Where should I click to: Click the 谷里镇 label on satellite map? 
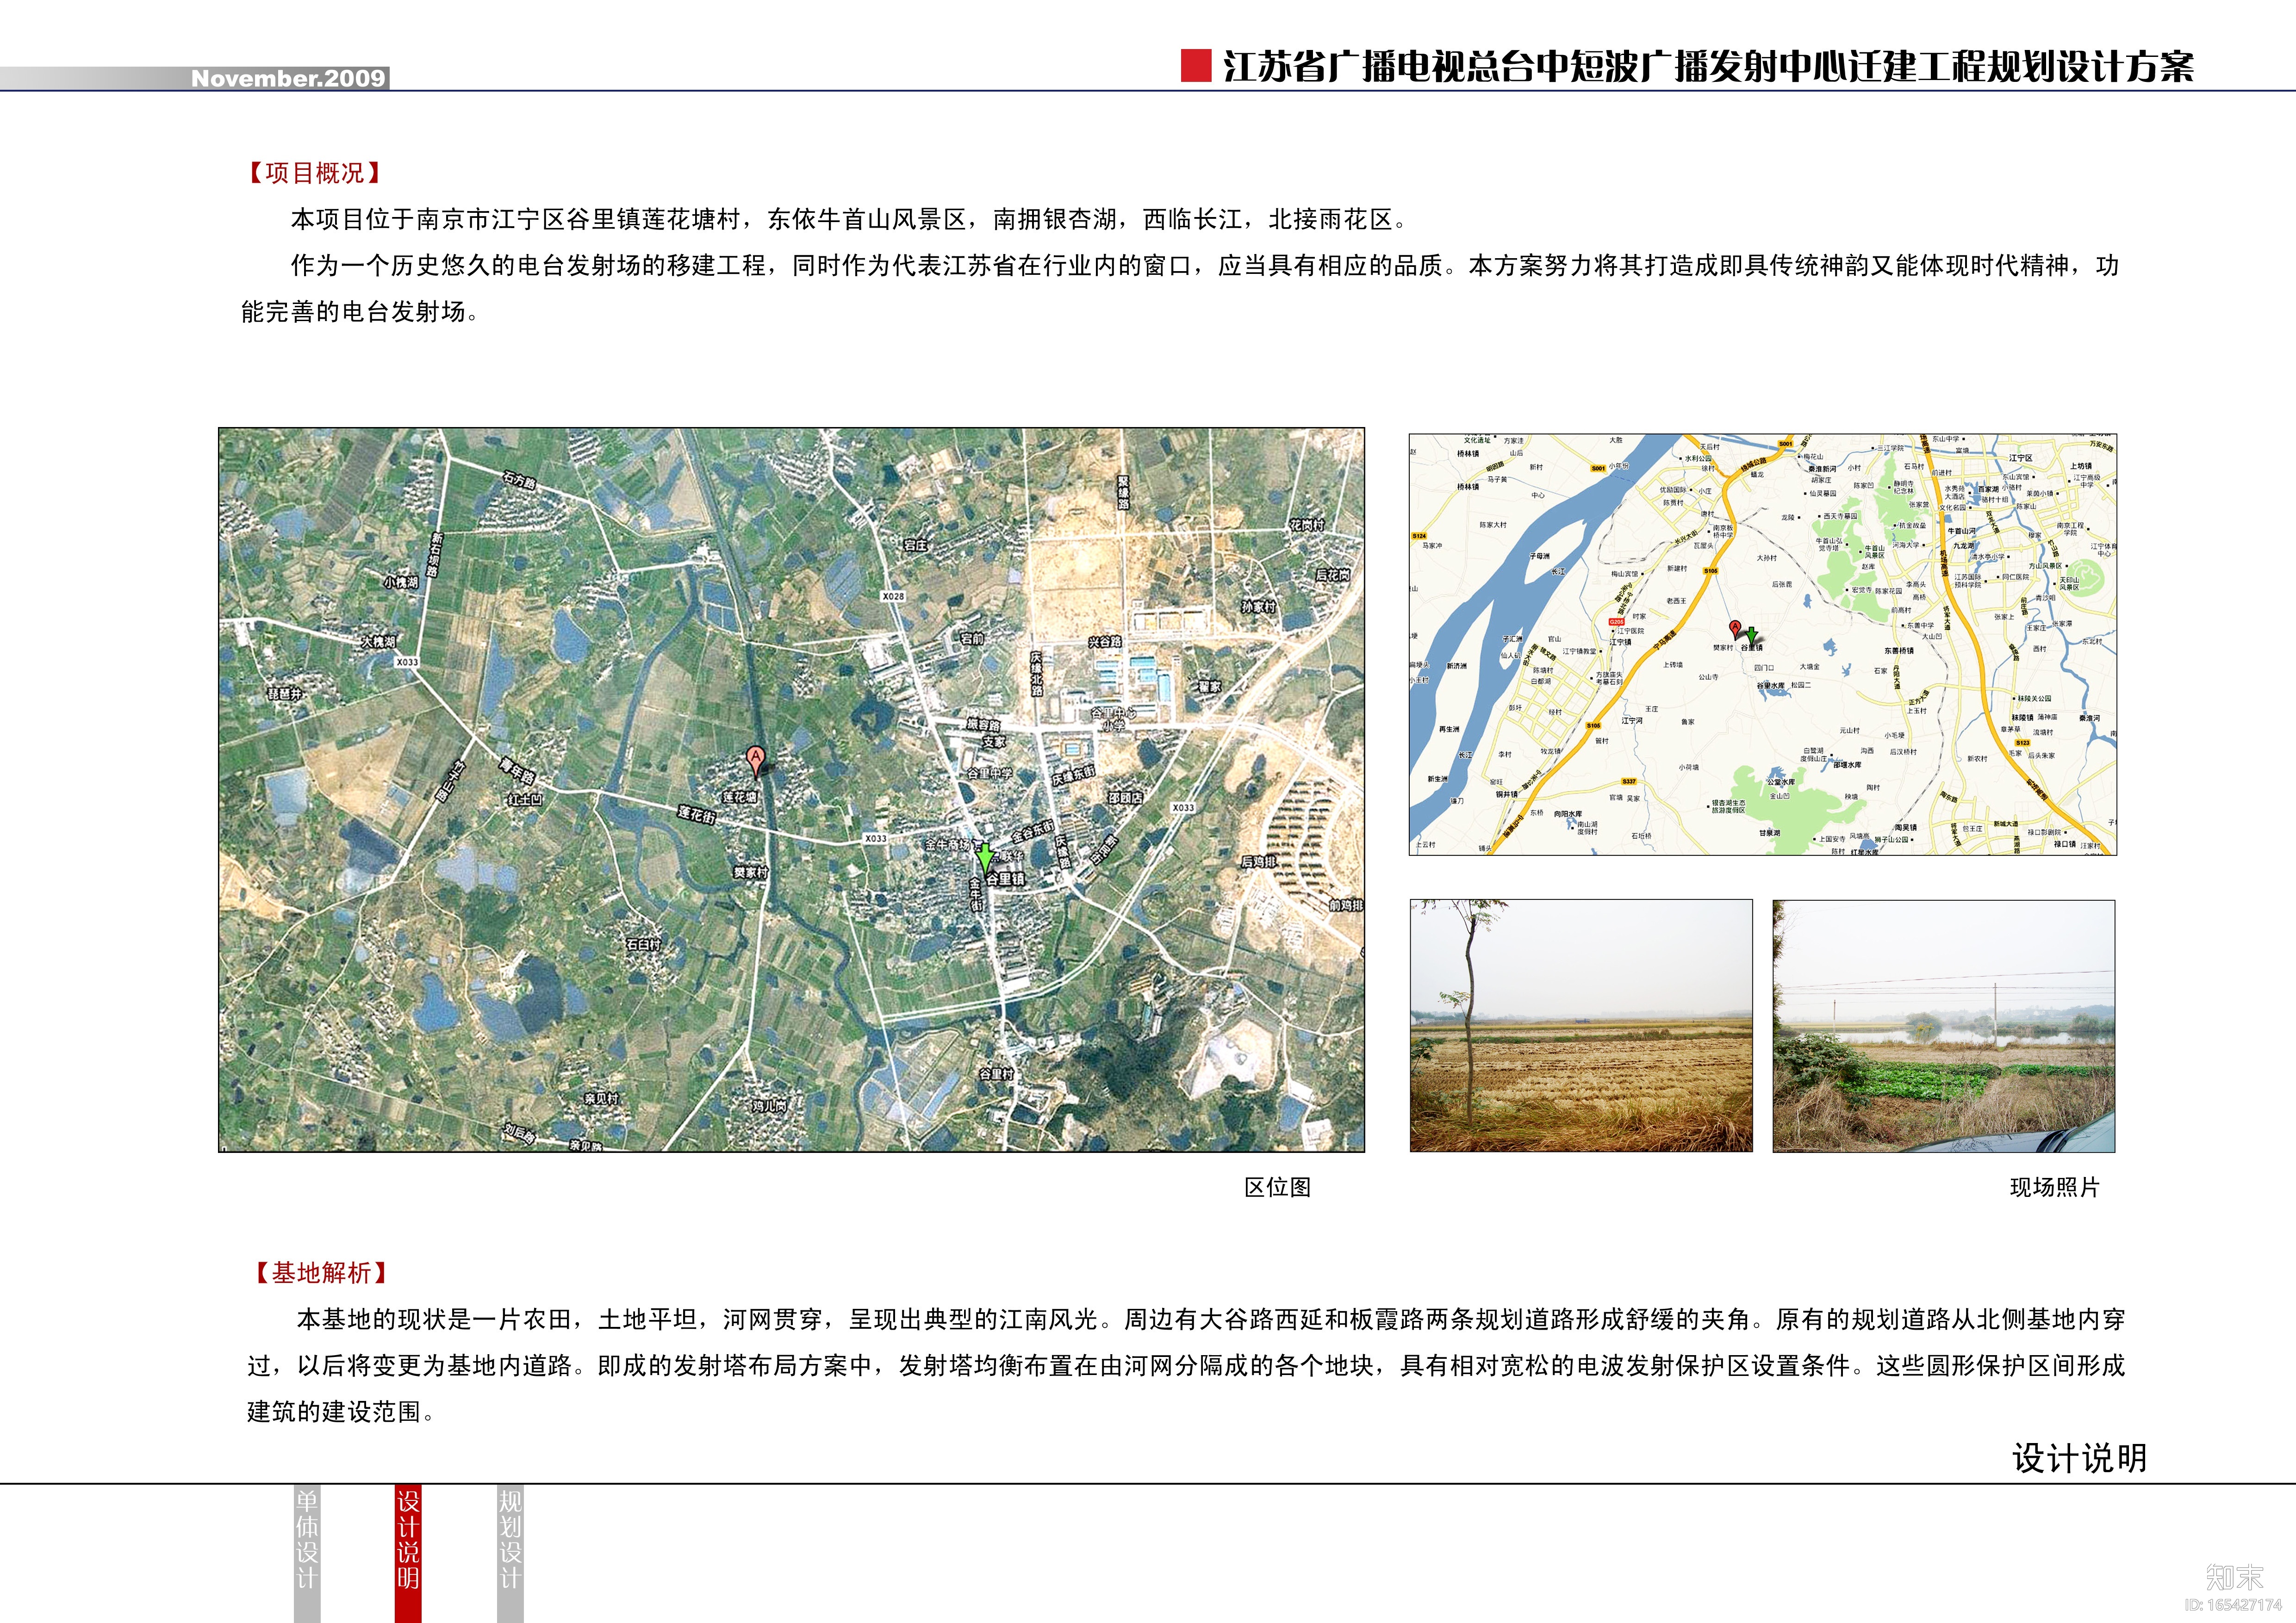[1005, 879]
